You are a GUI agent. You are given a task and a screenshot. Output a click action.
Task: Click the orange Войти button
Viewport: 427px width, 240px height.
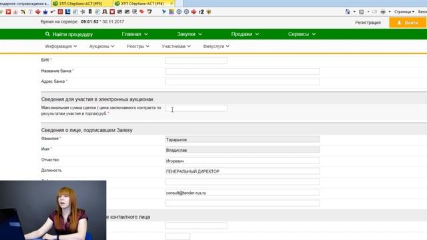[x=408, y=23]
